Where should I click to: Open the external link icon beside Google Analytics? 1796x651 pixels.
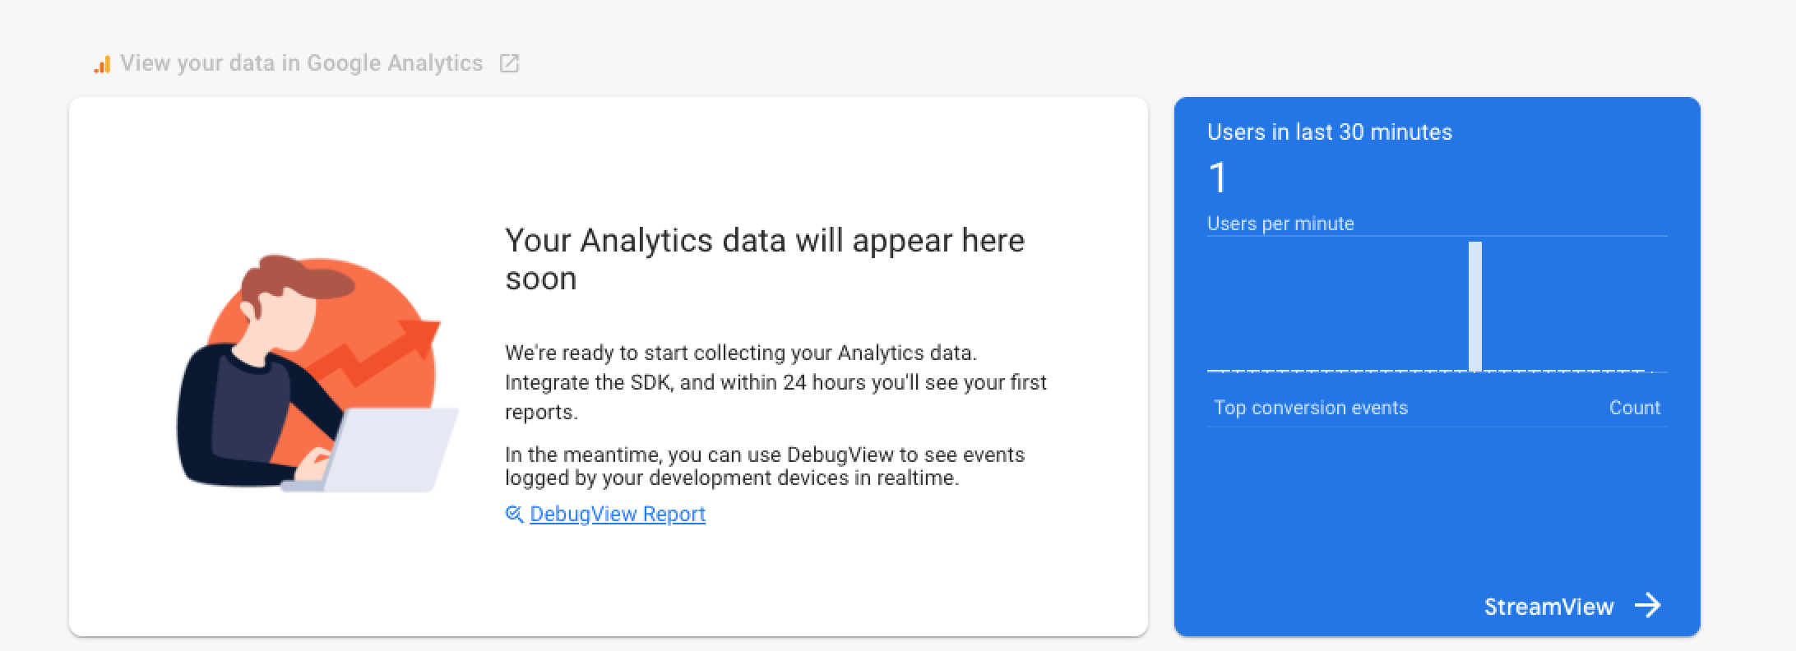(509, 63)
